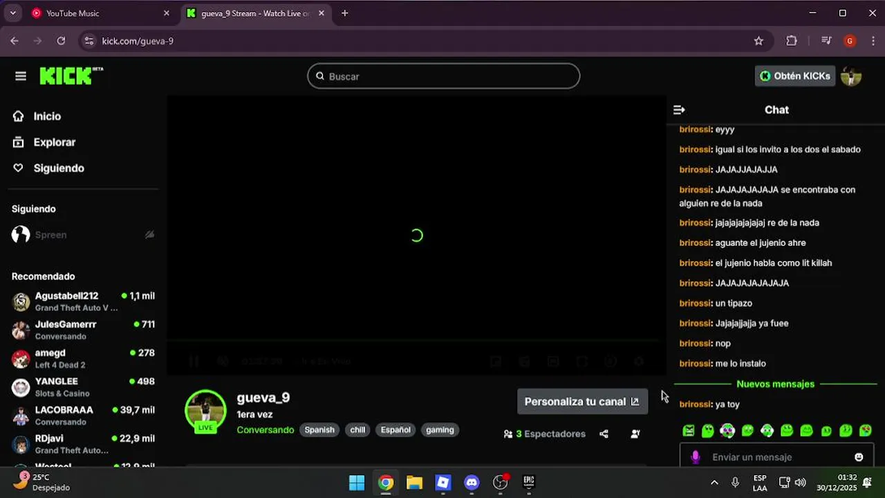The height and width of the screenshot is (498, 885).
Task: Bookmark this page with the star icon
Action: coord(758,41)
